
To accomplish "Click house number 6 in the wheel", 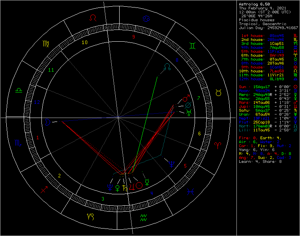I will coord(199,134).
